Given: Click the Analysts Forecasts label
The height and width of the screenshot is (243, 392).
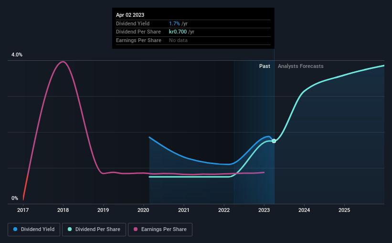Looking at the screenshot, I should [300, 66].
